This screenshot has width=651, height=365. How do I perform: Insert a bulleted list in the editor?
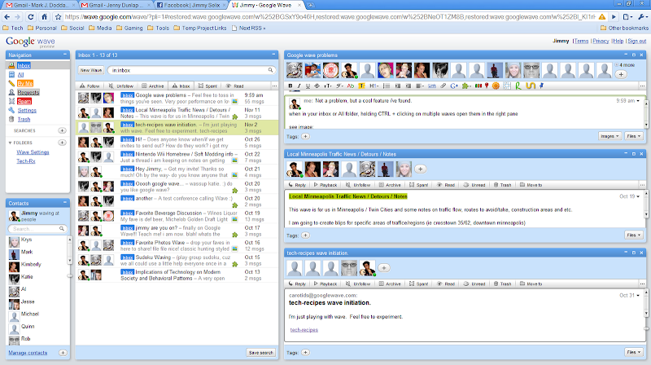point(386,86)
